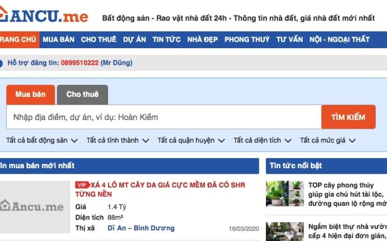Open the Ancu.me listing placeholder thumbnail
The height and width of the screenshot is (241, 387).
pos(34,206)
